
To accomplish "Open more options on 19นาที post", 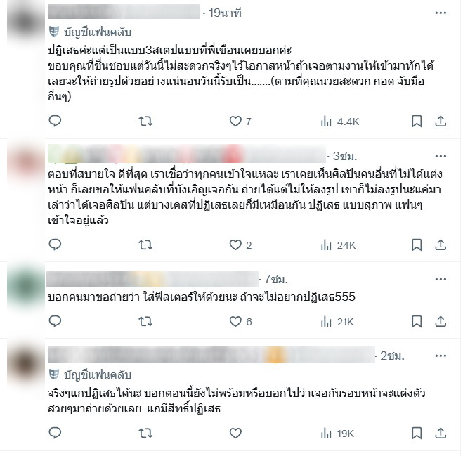I will pyautogui.click(x=441, y=13).
